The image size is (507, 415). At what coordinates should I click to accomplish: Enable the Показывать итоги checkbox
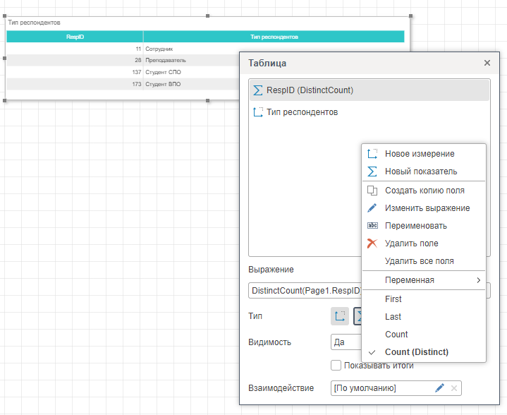click(x=336, y=366)
